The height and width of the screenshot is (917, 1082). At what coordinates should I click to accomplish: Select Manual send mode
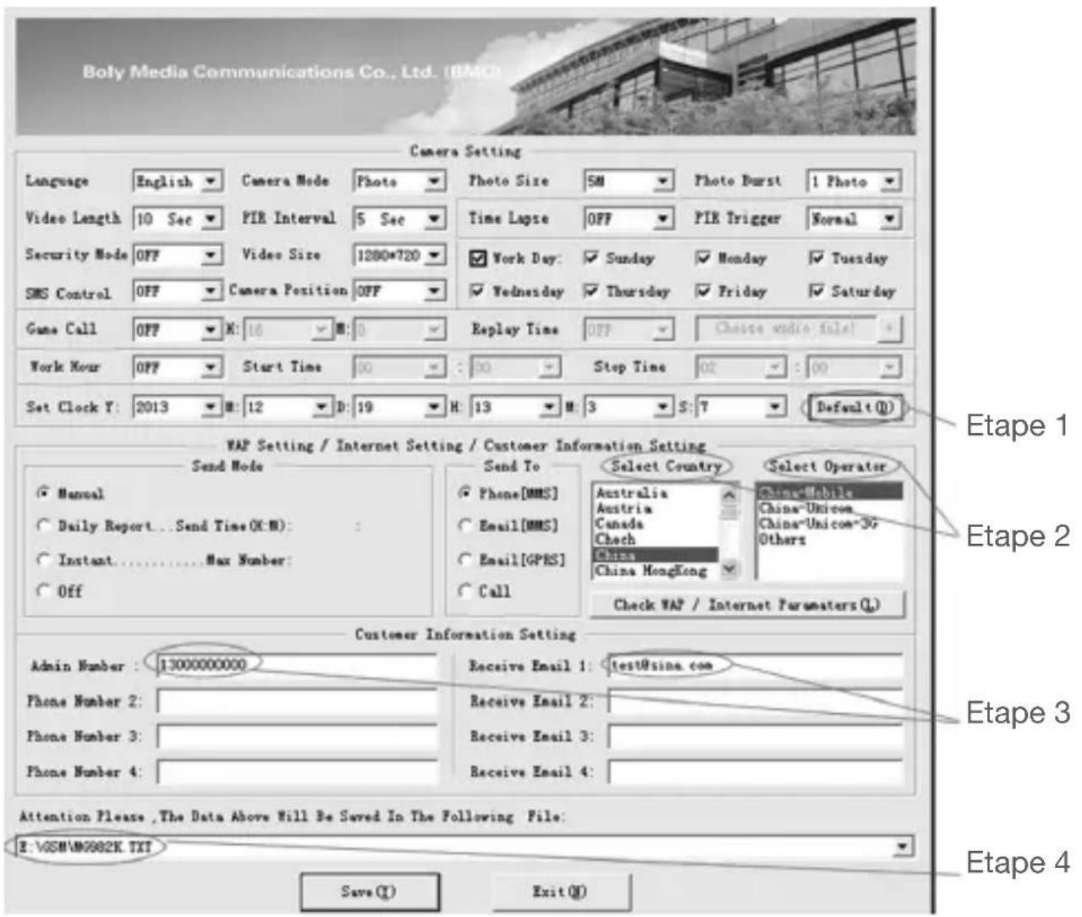pos(43,492)
